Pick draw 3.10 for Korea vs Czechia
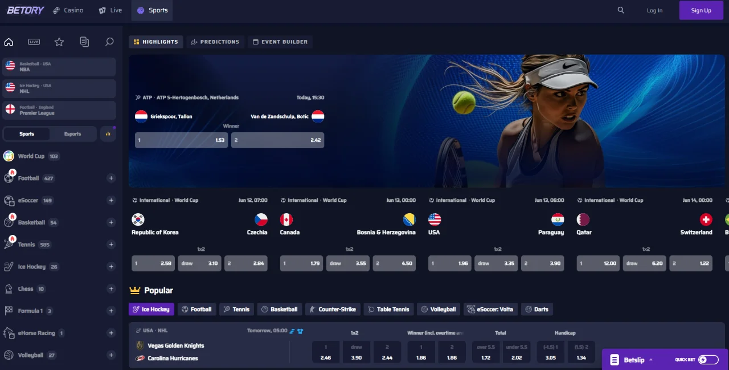The height and width of the screenshot is (370, 729). (x=199, y=263)
